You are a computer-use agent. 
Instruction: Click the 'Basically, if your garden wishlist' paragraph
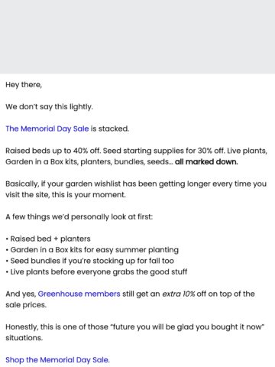point(136,190)
